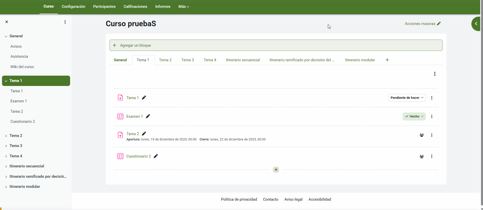The image size is (483, 210).
Task: Edit the Examen 1 title
Action: 148,116
